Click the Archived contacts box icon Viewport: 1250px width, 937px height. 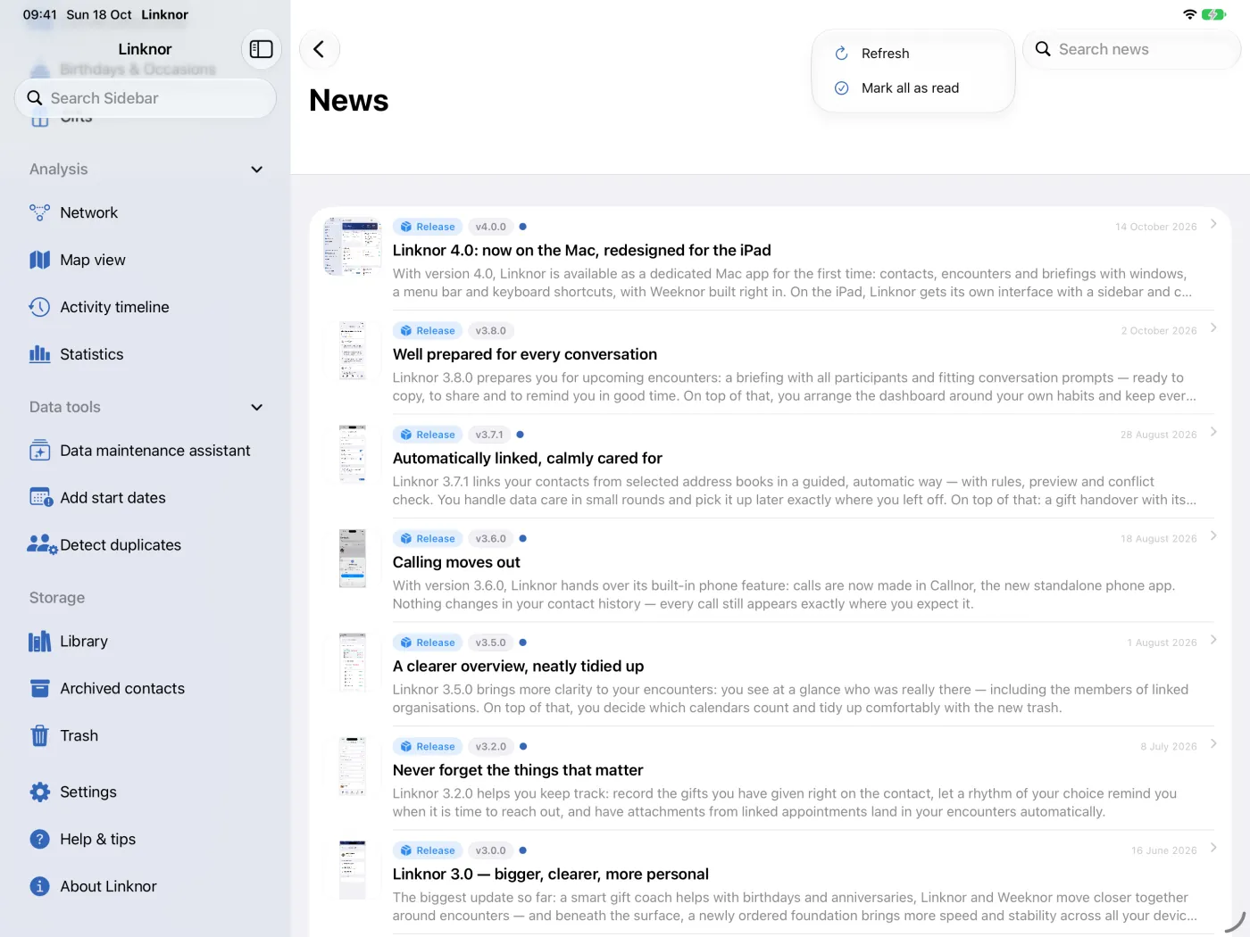click(39, 688)
